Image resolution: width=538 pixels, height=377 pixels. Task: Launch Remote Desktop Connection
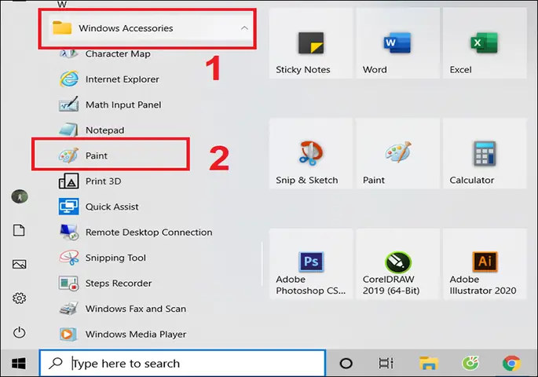(x=148, y=232)
